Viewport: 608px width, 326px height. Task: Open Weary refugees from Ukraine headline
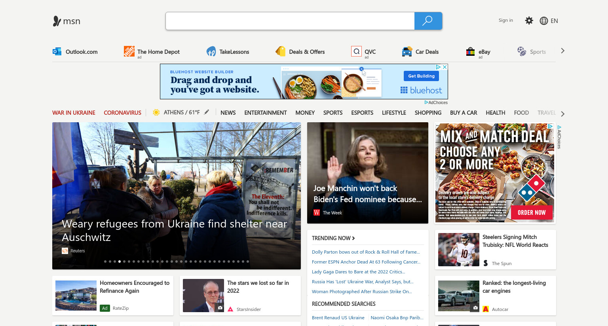click(x=175, y=230)
